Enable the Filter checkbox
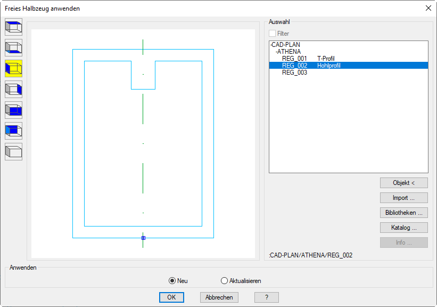This screenshot has height=307, width=437. point(273,34)
